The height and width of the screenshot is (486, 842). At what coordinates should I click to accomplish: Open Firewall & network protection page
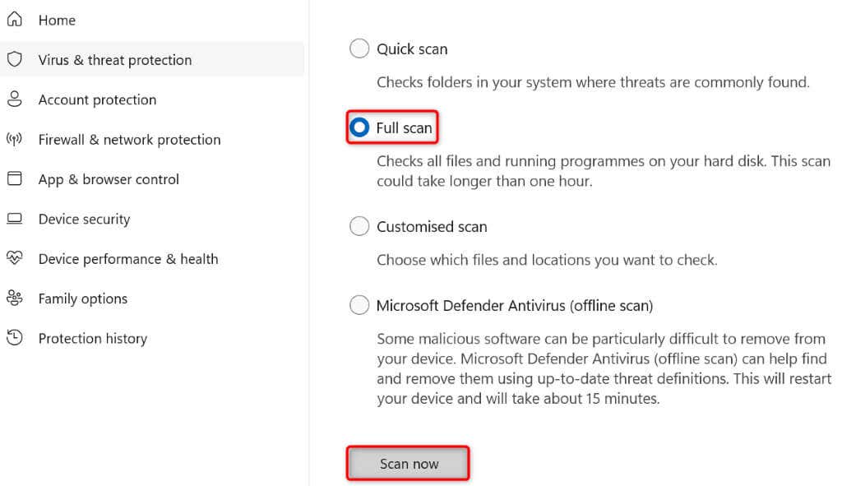(129, 139)
